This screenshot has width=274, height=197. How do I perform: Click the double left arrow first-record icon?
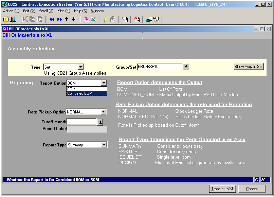[52, 19]
